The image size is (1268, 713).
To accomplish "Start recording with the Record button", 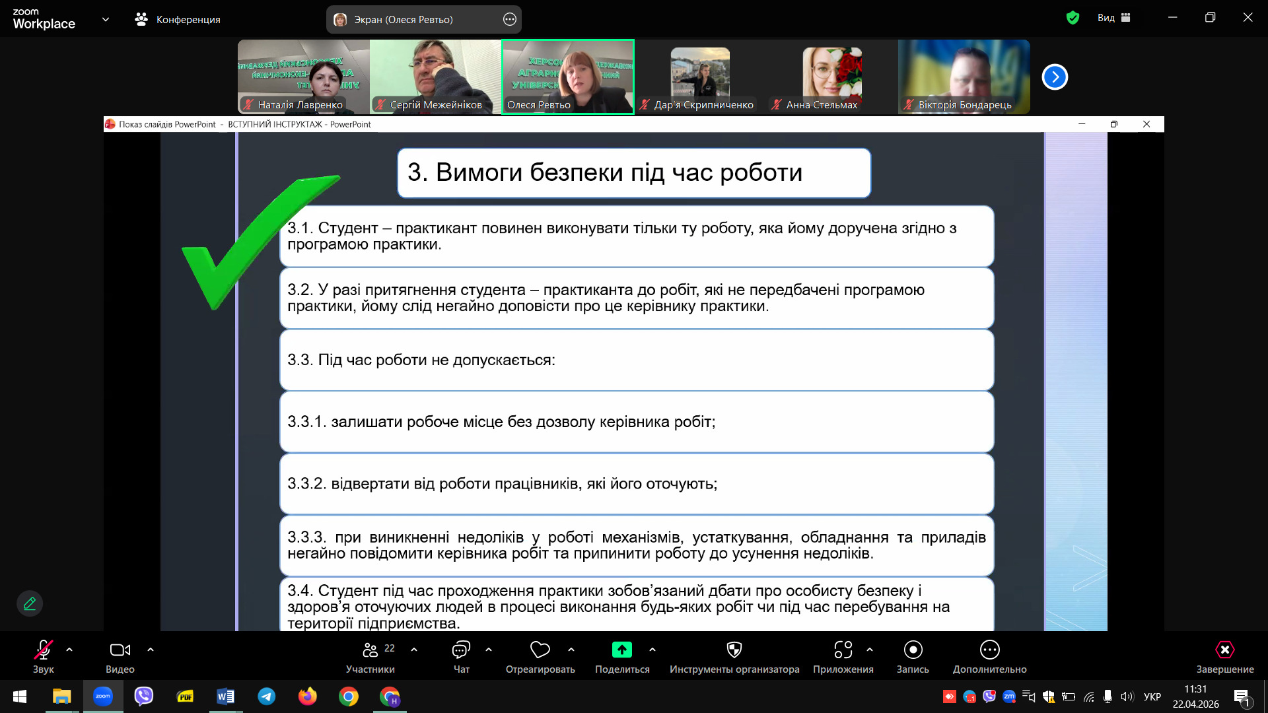I will tap(913, 650).
